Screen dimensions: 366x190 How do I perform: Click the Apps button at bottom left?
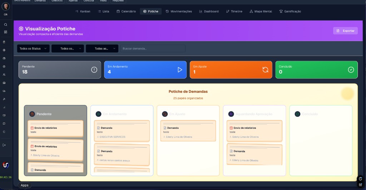(25, 185)
